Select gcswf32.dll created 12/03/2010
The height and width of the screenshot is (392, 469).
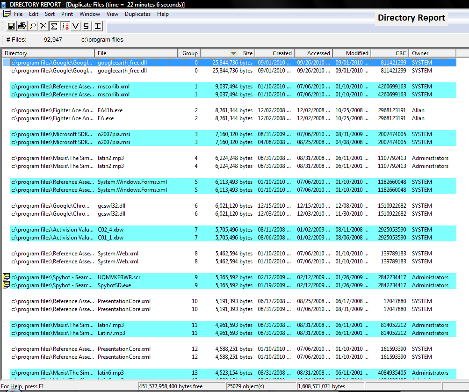coord(233,214)
